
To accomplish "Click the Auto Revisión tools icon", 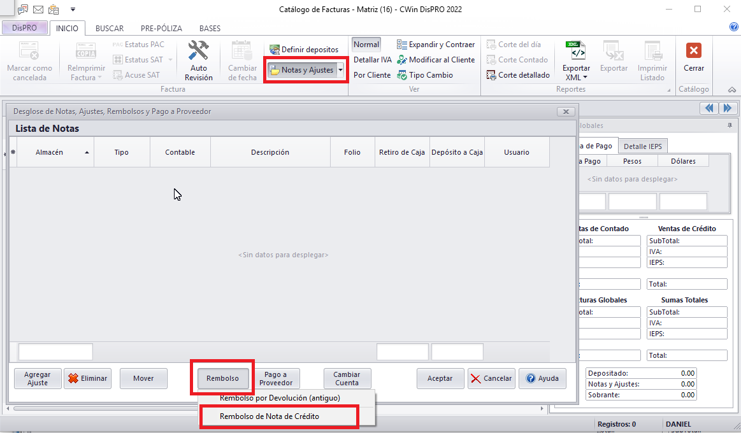I will 198,52.
